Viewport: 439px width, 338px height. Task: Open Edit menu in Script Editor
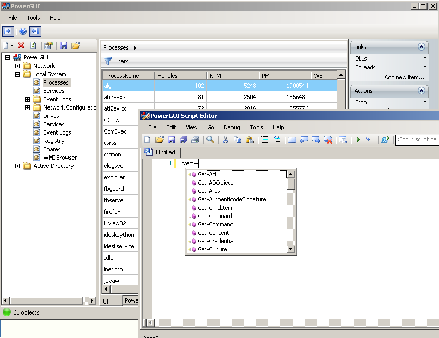pos(171,127)
